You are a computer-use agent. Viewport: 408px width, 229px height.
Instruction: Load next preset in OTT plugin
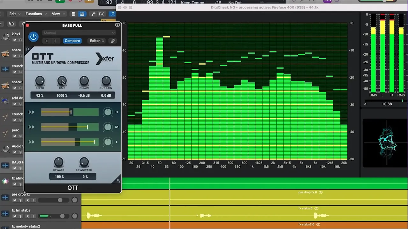[x=55, y=41]
